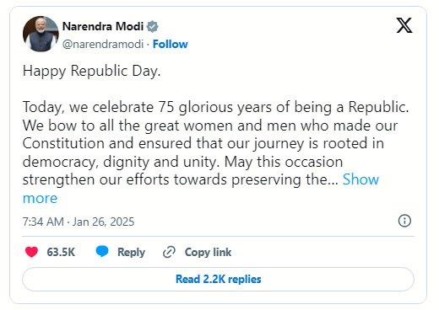Image resolution: width=439 pixels, height=310 pixels.
Task: Click the 'Happy Republic Day.' line of the tweet
Action: pyautogui.click(x=91, y=72)
